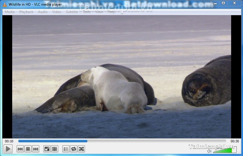Stop playback with the stop button
This screenshot has height=156, width=243.
[28, 149]
